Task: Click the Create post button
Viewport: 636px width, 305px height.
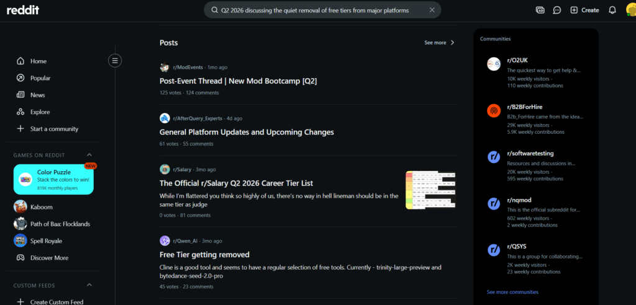Action: tap(584, 10)
